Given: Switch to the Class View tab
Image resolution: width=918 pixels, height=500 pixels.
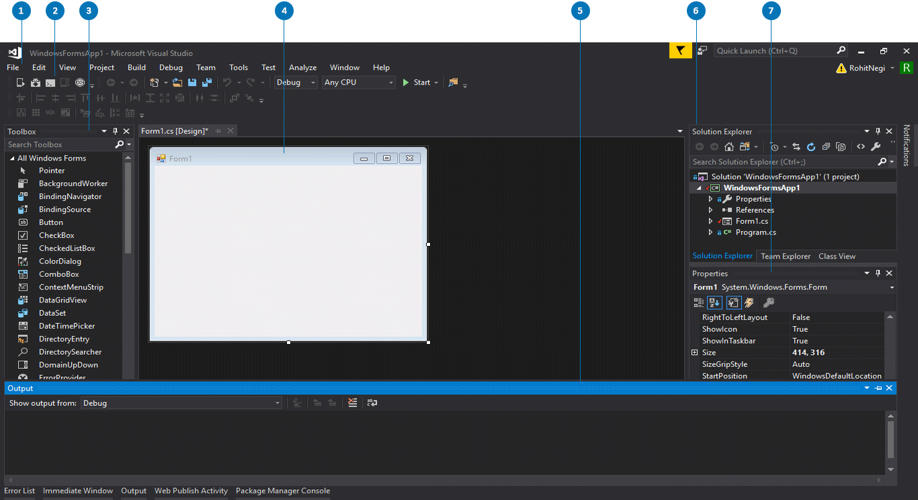Looking at the screenshot, I should 837,256.
